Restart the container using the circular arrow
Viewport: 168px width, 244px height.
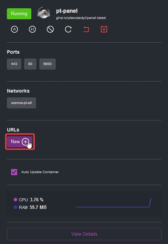tap(68, 29)
